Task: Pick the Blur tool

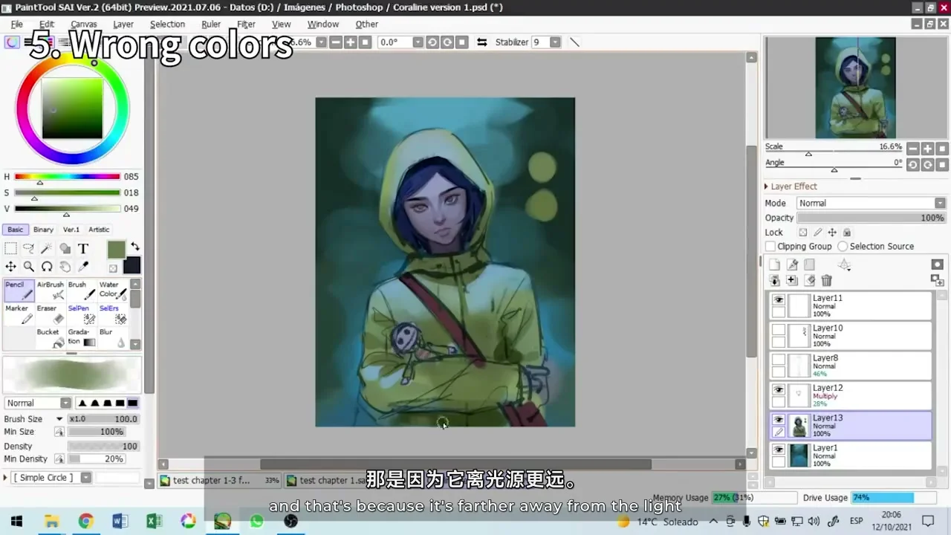Action: pos(113,338)
